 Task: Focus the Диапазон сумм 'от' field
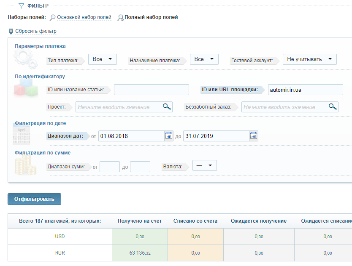(110, 167)
